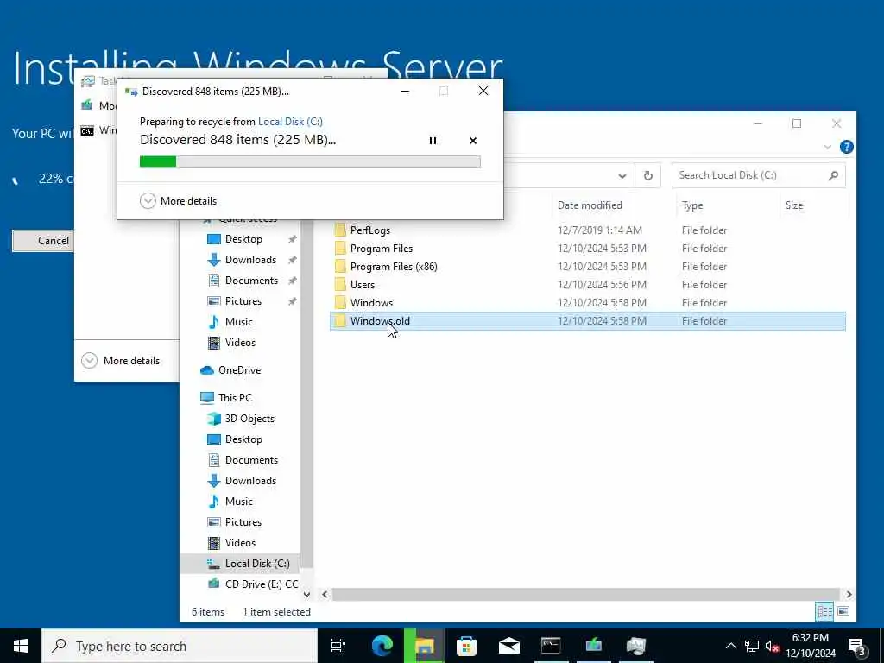Click the taskbar search box
The width and height of the screenshot is (884, 663).
point(180,646)
